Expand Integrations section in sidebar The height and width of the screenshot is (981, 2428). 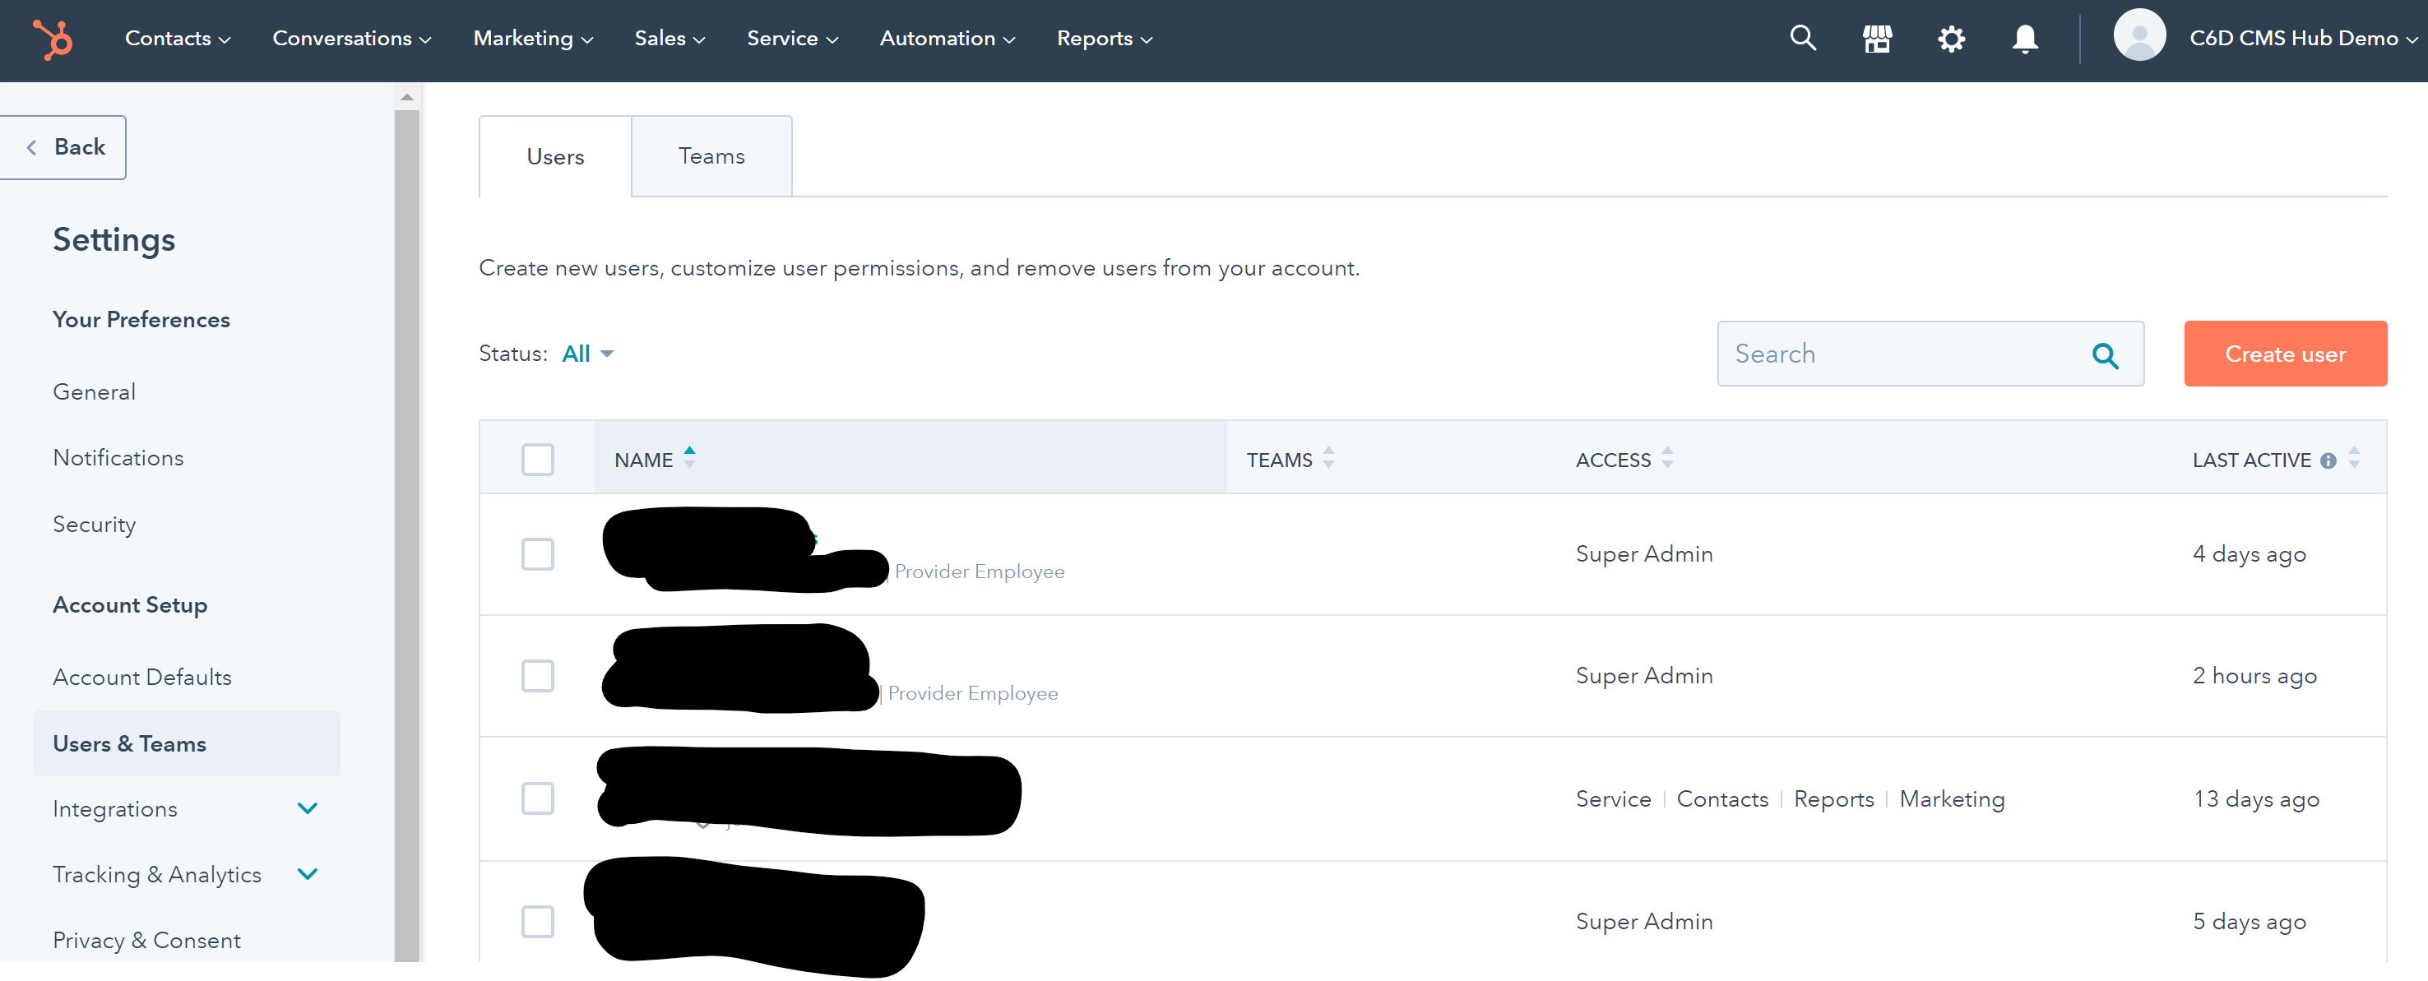pyautogui.click(x=308, y=808)
